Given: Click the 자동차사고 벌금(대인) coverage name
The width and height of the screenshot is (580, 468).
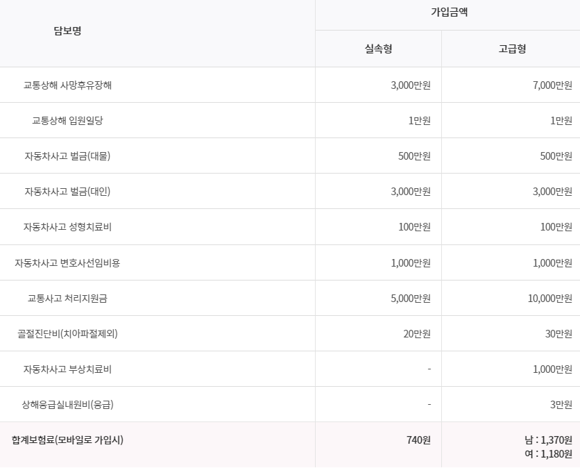Looking at the screenshot, I should click(67, 192).
